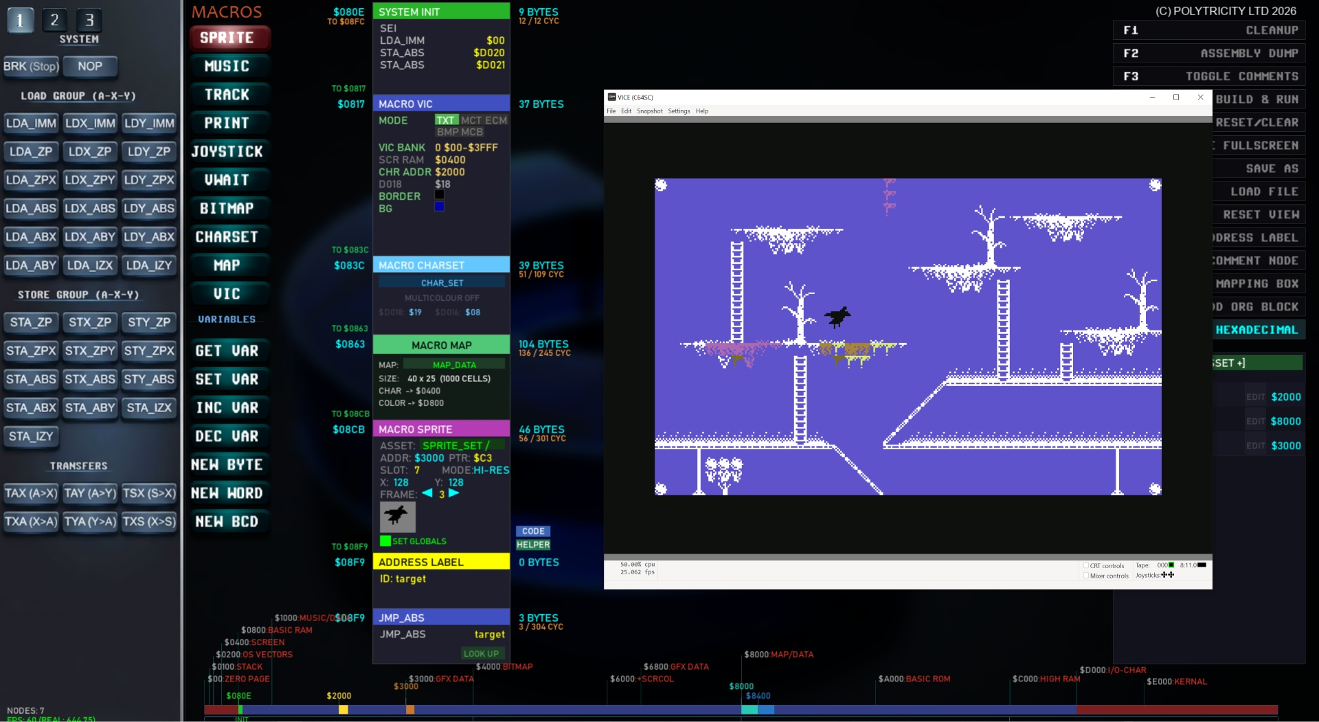Click the LOOK UP button under JMP_ABS

click(481, 653)
